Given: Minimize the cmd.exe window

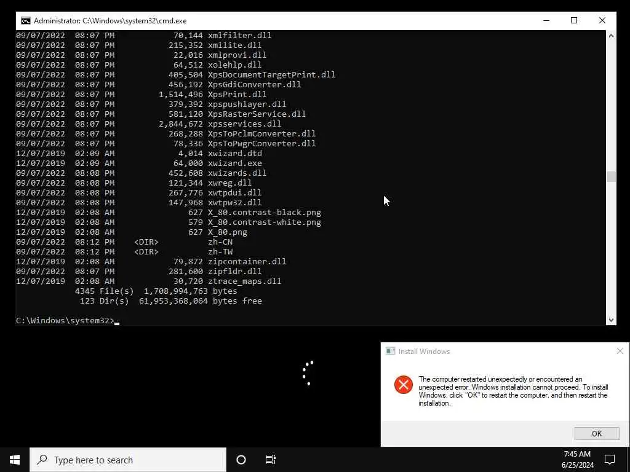Looking at the screenshot, I should point(546,20).
